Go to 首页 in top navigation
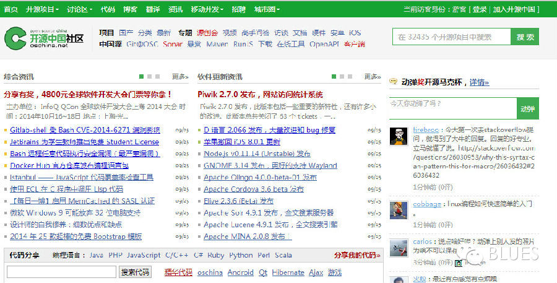The height and width of the screenshot is (283, 557). [11, 9]
